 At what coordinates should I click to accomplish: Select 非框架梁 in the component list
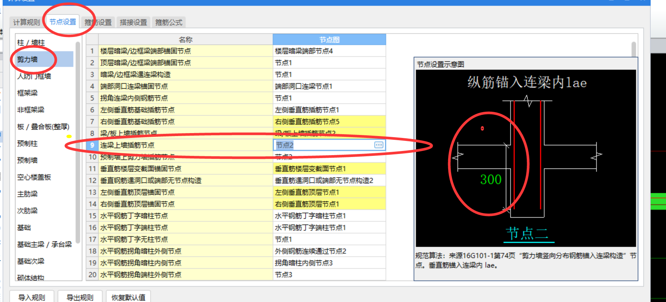coord(31,110)
